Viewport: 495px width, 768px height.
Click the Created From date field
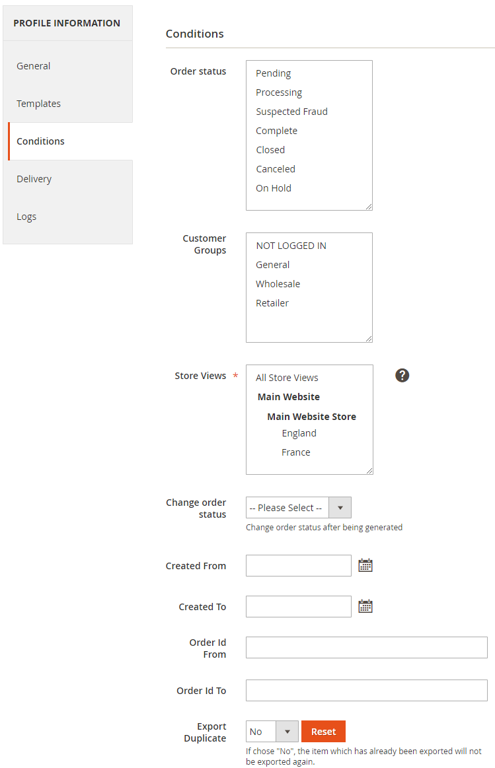point(298,566)
